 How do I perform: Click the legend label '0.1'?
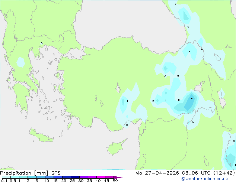[4, 181]
